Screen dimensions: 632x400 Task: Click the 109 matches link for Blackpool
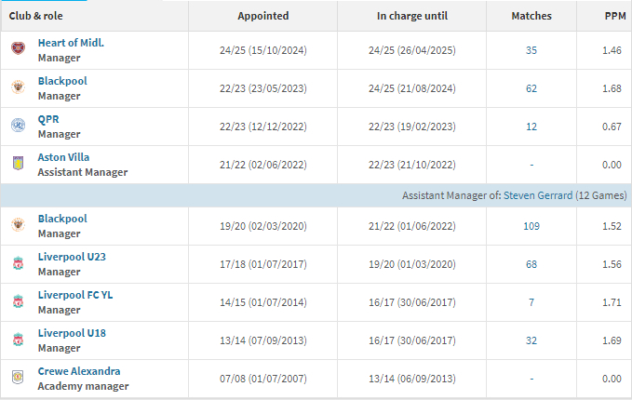(531, 226)
